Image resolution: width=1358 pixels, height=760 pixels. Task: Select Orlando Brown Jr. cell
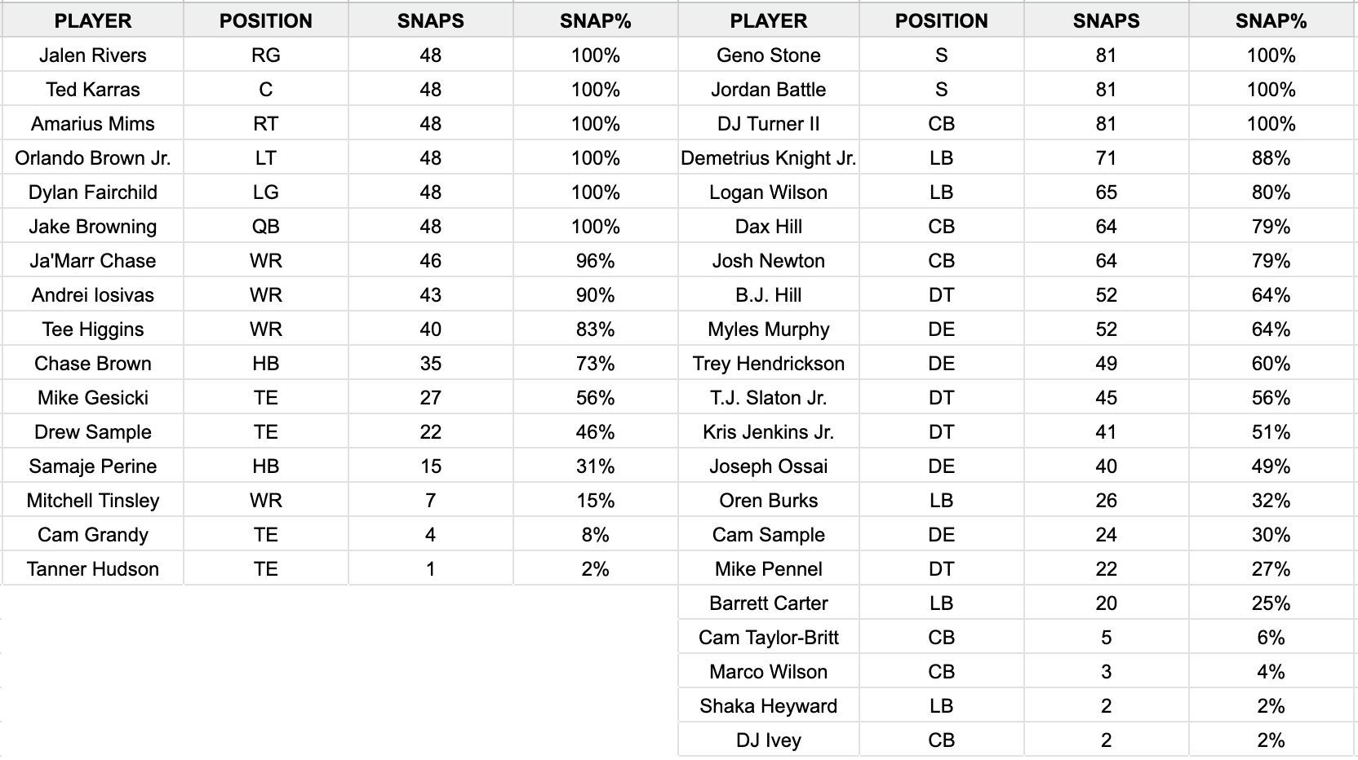tap(93, 158)
